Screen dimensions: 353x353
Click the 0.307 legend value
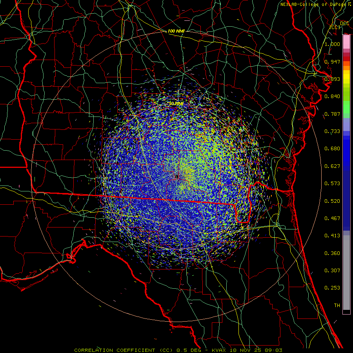[x=332, y=271]
